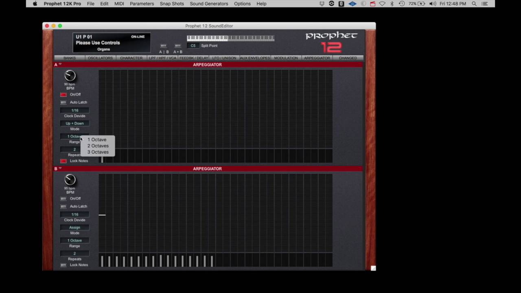Open Spotlight search
Image resolution: width=521 pixels, height=293 pixels.
[x=474, y=4]
